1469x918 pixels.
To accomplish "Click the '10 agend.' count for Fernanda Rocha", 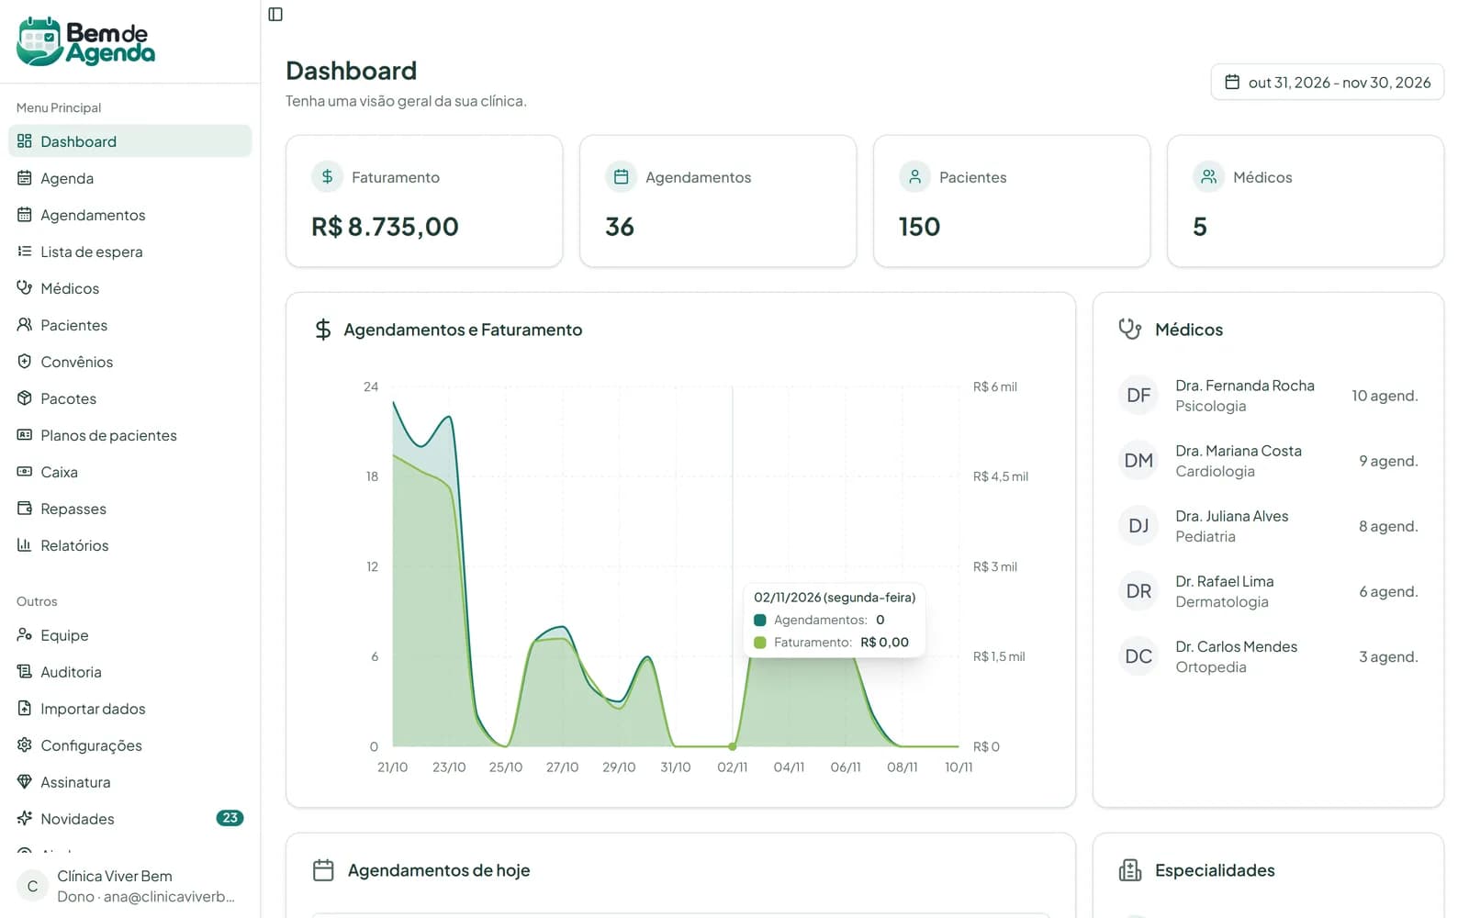I will point(1385,396).
